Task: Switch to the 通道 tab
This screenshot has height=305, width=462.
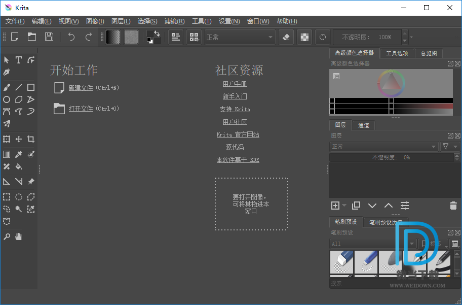Action: (x=363, y=125)
